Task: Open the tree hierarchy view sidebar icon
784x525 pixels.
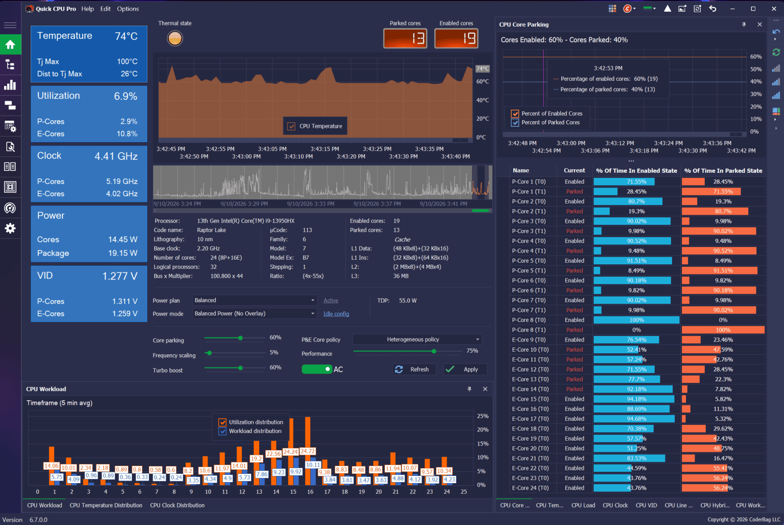Action: [x=10, y=65]
